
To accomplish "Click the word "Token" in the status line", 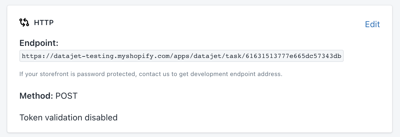I will (x=29, y=117).
